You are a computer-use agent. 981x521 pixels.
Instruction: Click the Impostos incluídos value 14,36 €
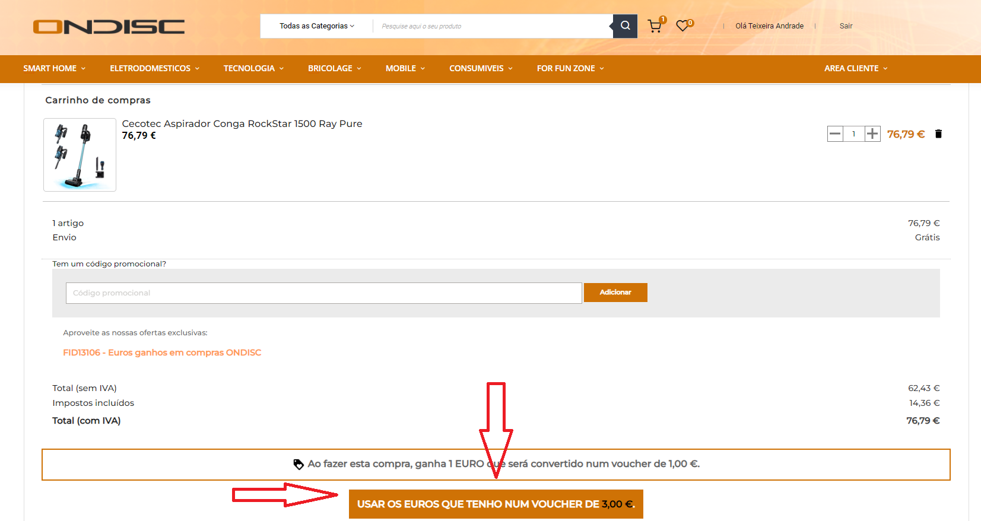[924, 403]
